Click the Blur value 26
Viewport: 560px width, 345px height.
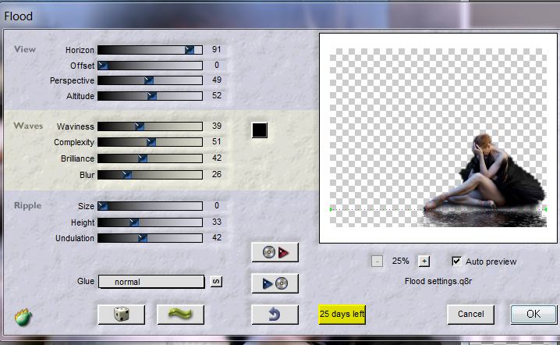click(x=217, y=174)
